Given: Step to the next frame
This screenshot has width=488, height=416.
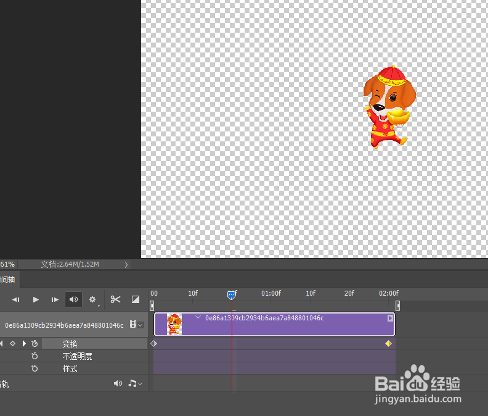Looking at the screenshot, I should coord(55,300).
